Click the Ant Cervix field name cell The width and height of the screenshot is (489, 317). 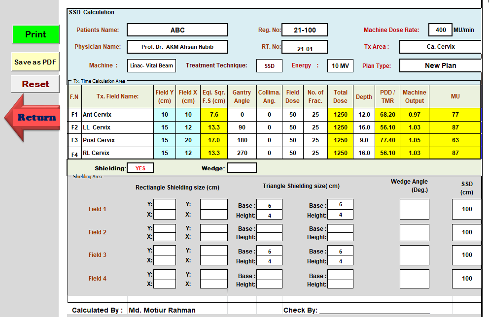117,115
